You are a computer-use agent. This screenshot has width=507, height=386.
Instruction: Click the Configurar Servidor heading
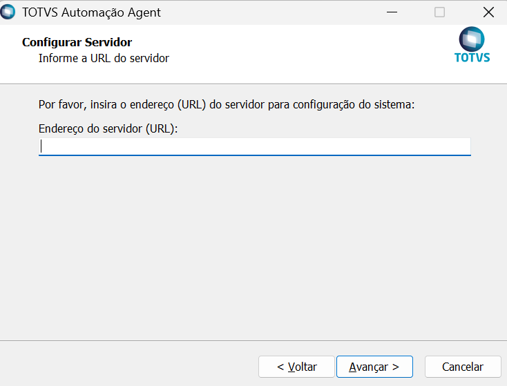point(77,43)
